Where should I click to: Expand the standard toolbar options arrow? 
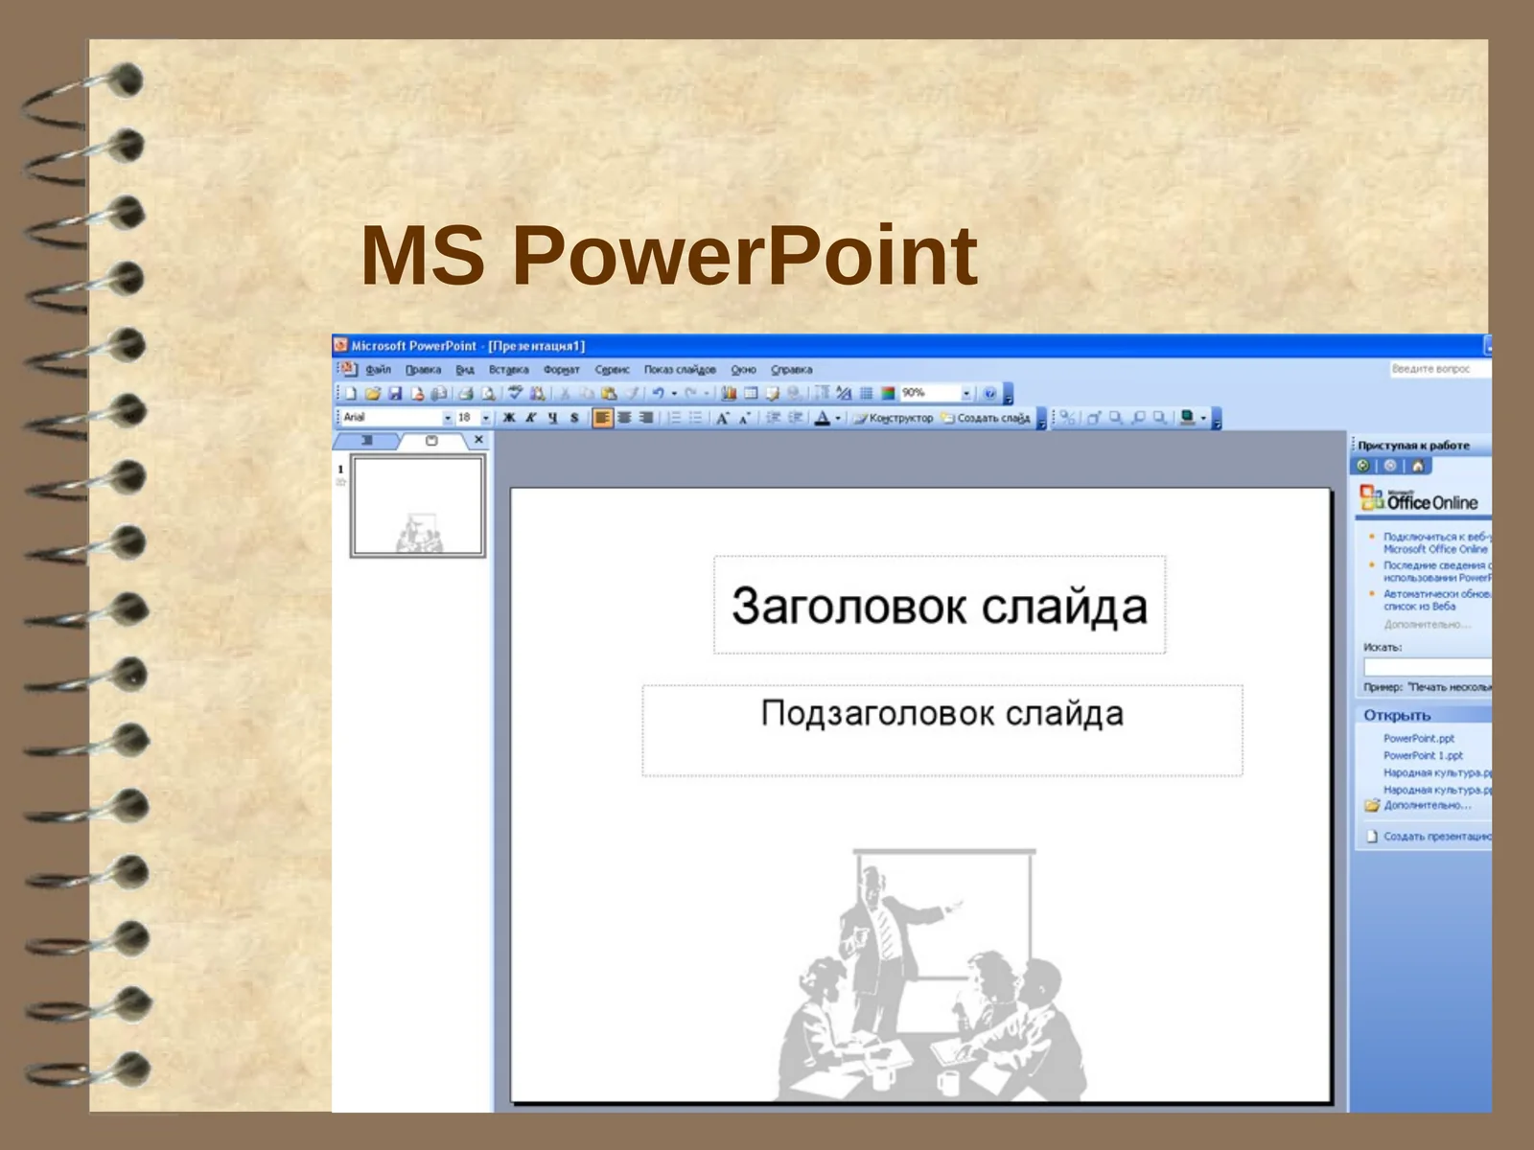pyautogui.click(x=1008, y=394)
